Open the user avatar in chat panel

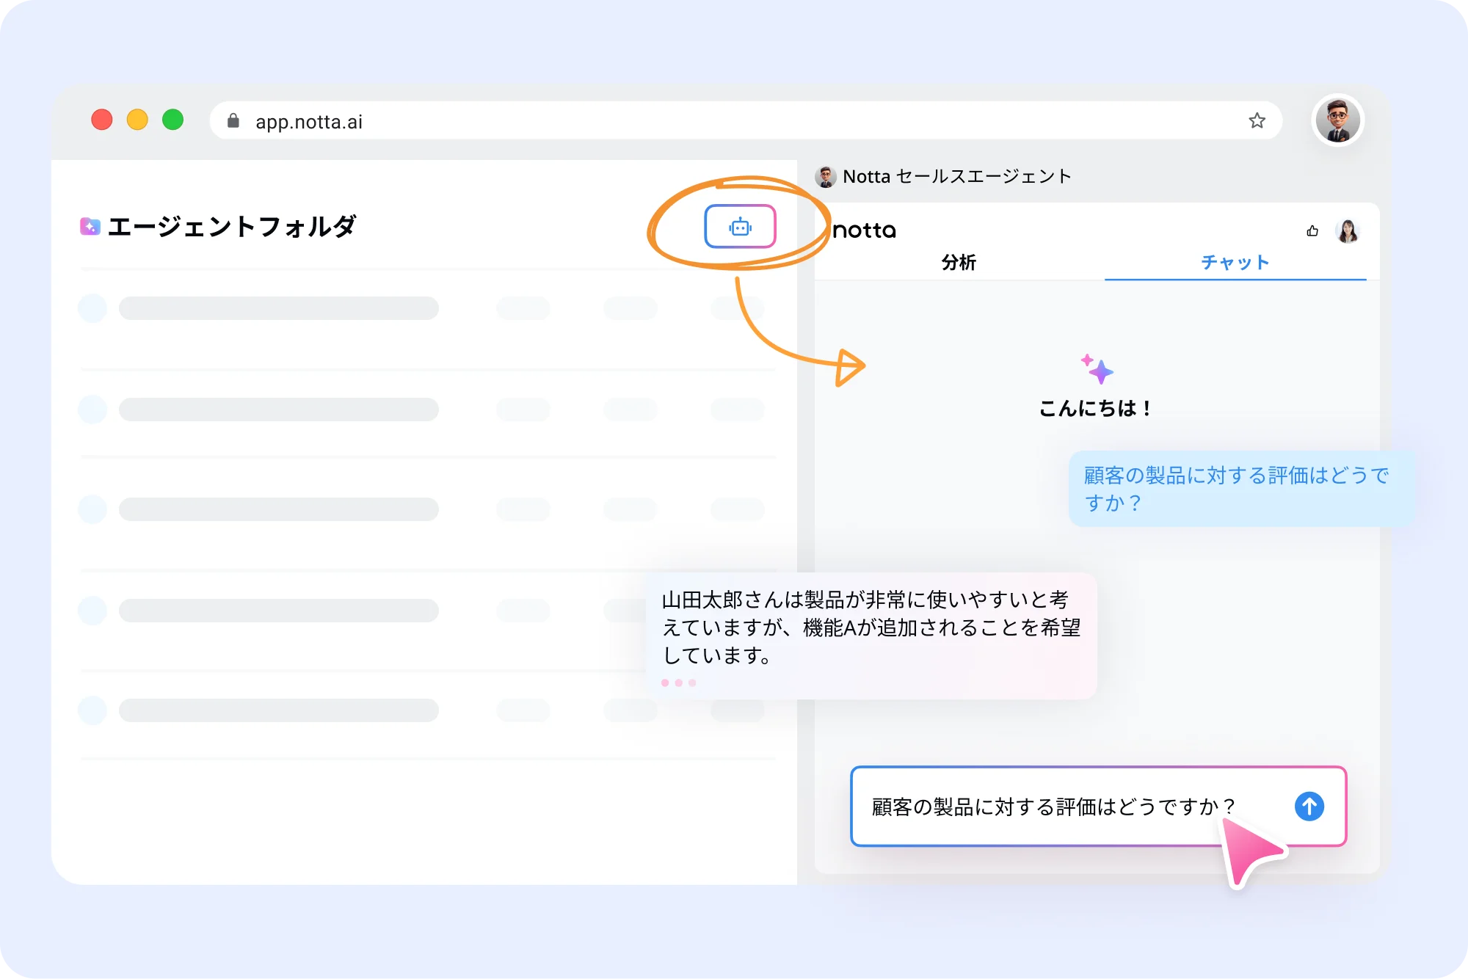point(1348,231)
